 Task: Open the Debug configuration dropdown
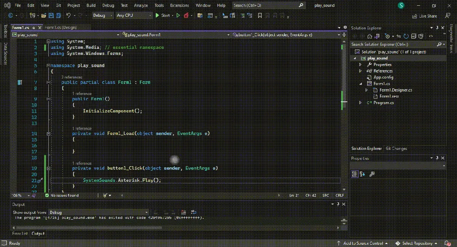click(x=103, y=16)
